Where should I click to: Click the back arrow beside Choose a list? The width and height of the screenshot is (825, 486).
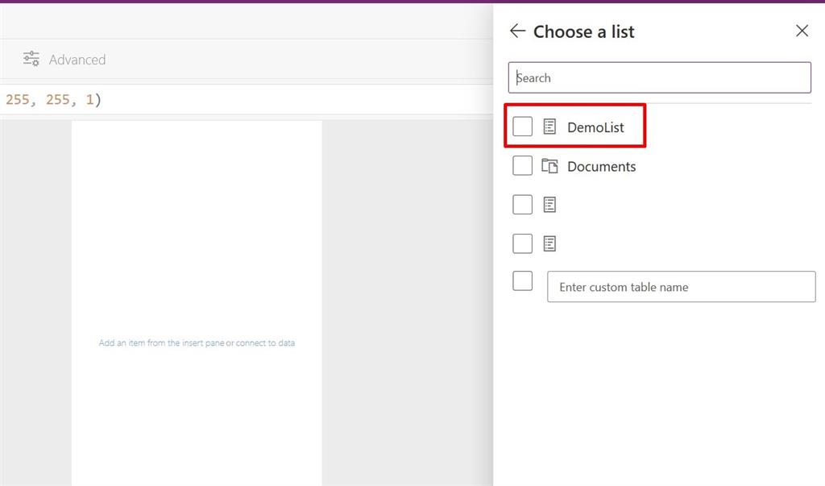pos(516,31)
